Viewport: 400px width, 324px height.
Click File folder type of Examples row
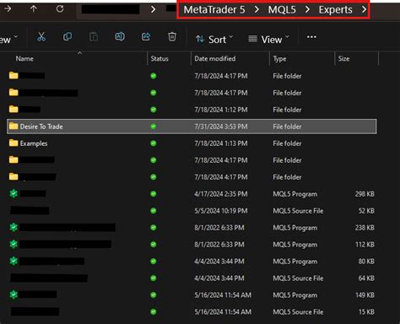[x=287, y=143]
